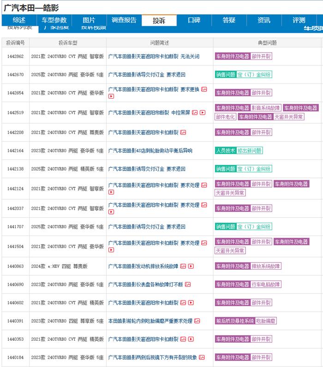
Task: Click complaint number 1441707
Action: coord(16,227)
